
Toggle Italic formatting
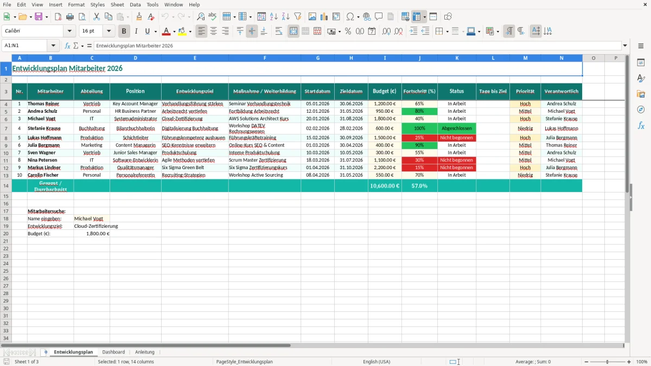point(136,31)
